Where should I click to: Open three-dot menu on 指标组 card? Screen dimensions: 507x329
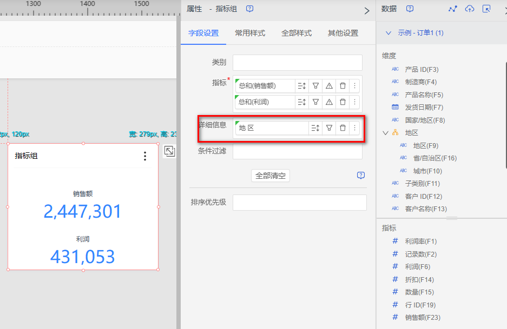[x=144, y=156]
